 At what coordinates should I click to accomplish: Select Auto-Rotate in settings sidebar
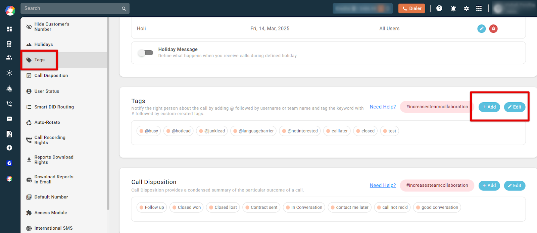(x=64, y=122)
